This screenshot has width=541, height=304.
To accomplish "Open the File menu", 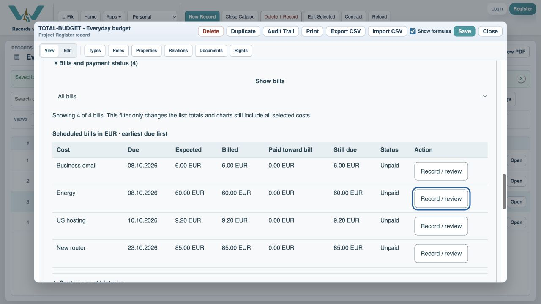I will pos(68,17).
